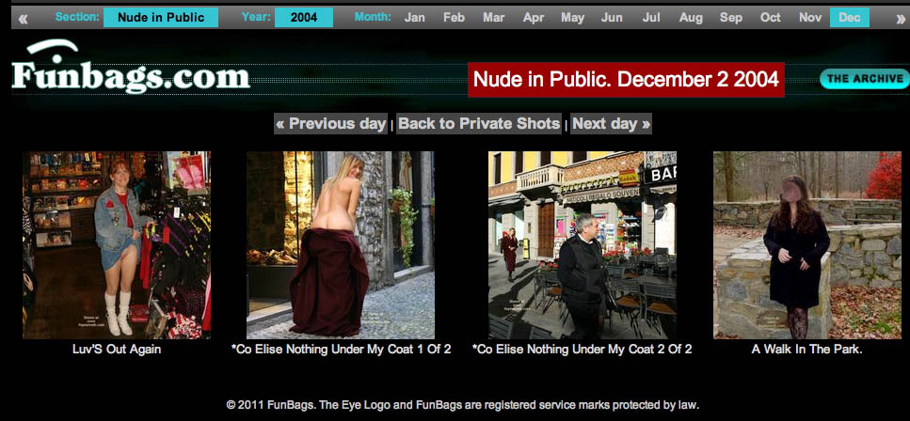Open the 'Luv'S Out Again' thumbnail
Viewport: 910px width, 421px height.
[x=117, y=244]
